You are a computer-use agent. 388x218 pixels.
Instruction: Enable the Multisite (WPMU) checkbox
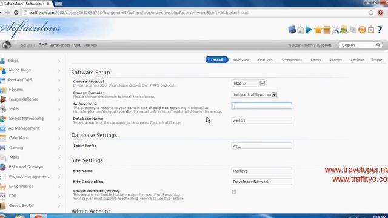(x=234, y=191)
